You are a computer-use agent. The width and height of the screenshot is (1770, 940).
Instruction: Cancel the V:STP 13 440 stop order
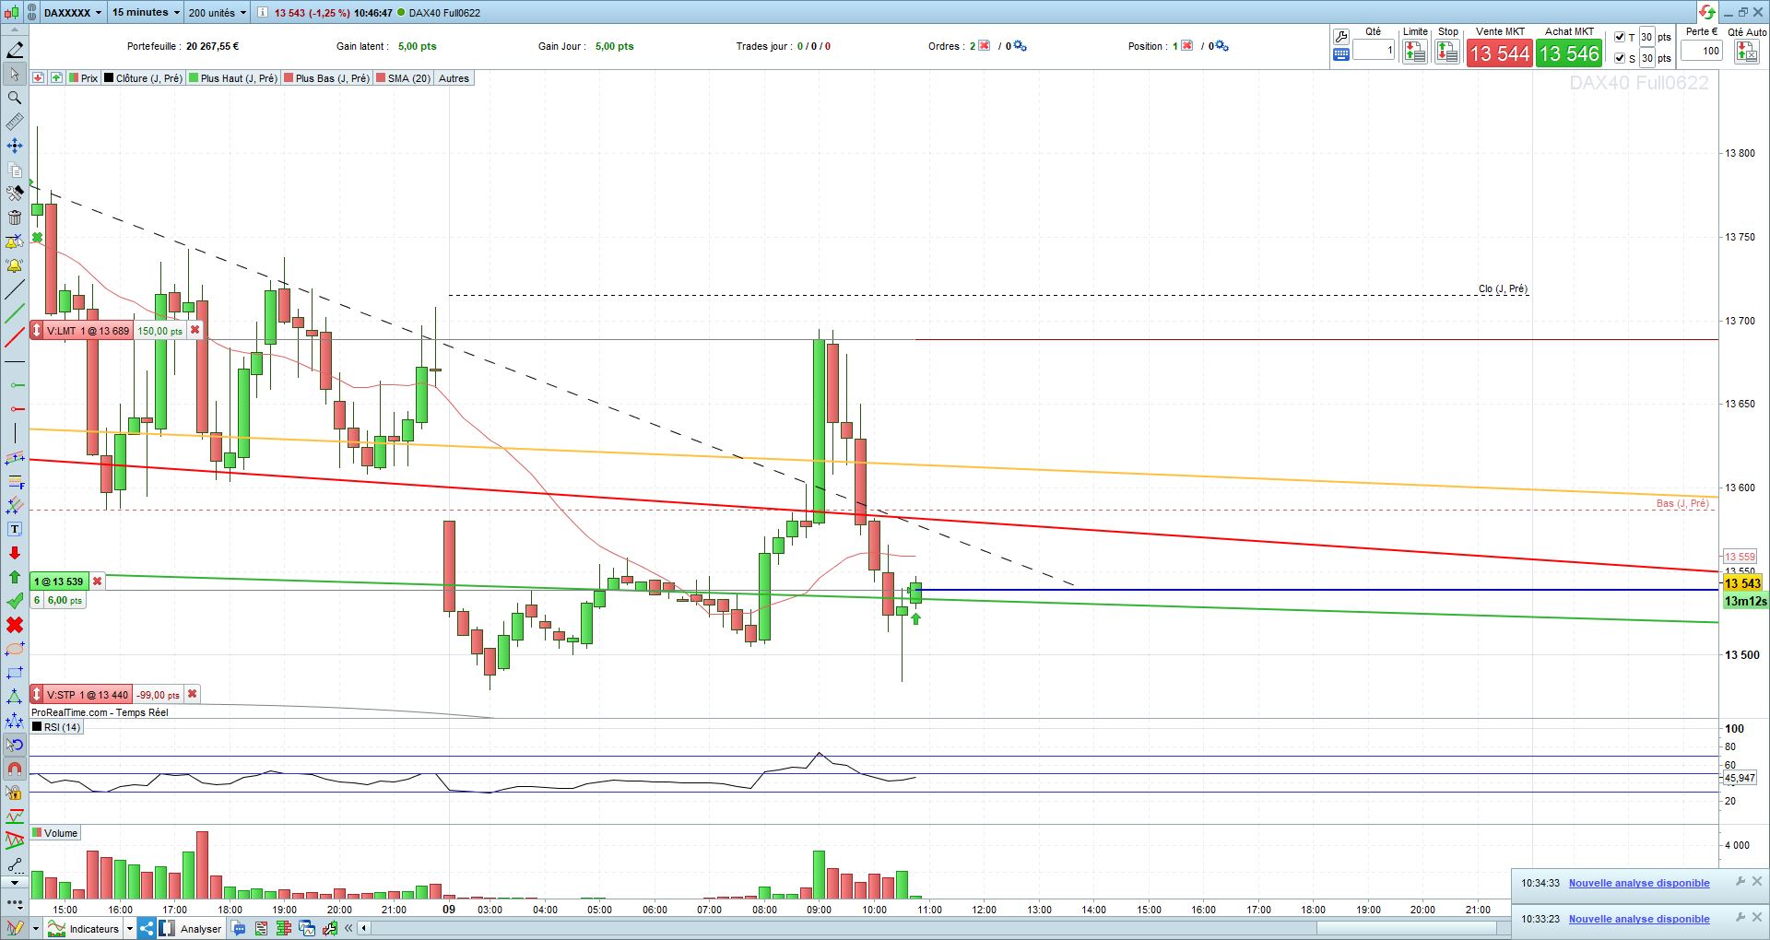click(192, 694)
